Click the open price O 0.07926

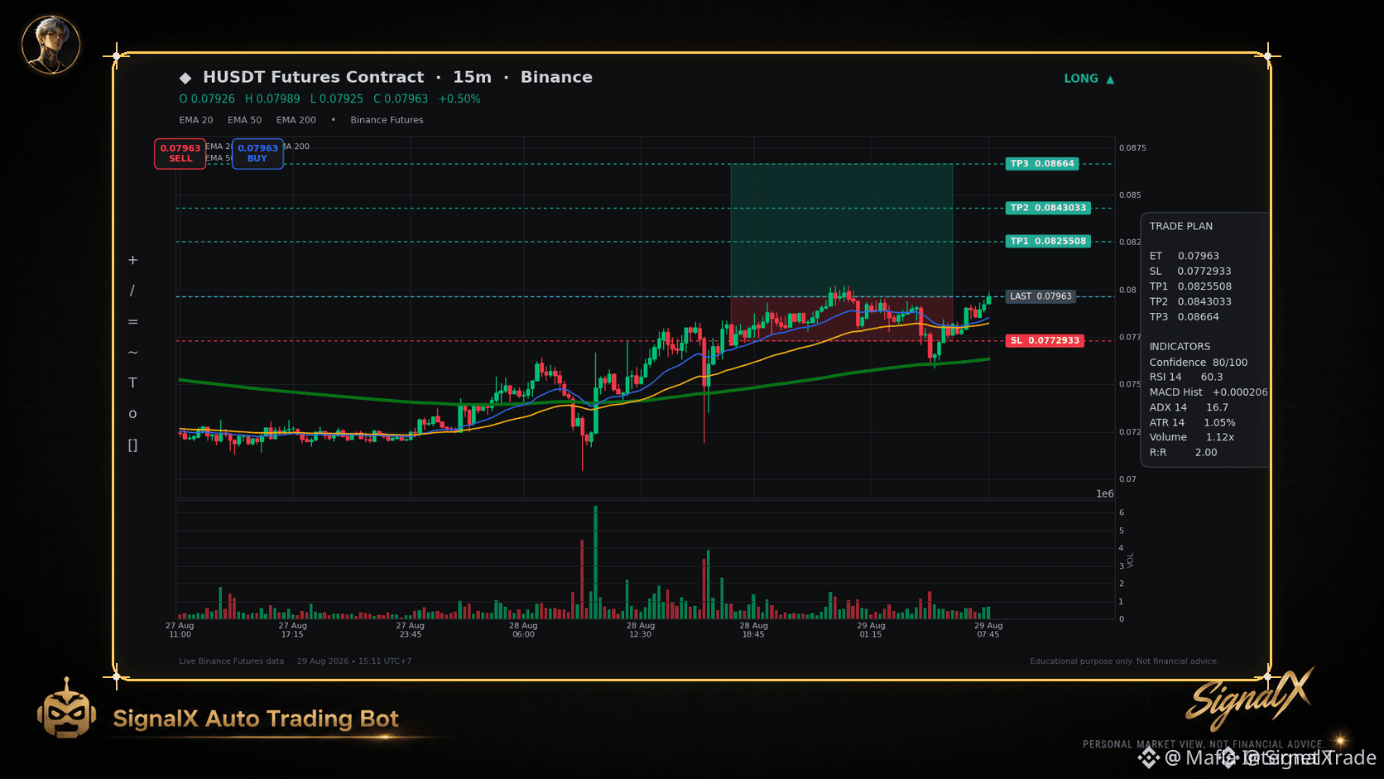click(x=207, y=99)
